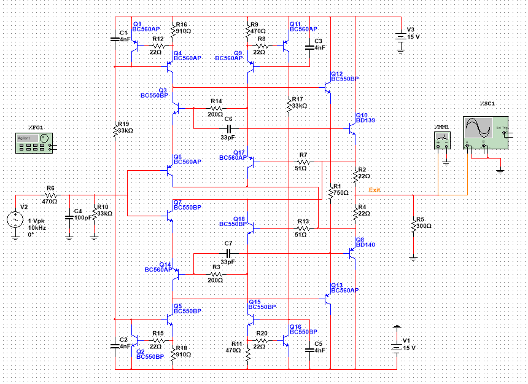Select the V2 AC voltage source
Screen dimensions: 528x384
click(15, 220)
